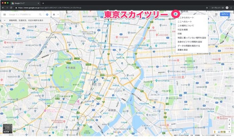Open the Google Maps hamburger menu
Image resolution: width=234 pixels, height=140 pixels.
[x=5, y=14]
